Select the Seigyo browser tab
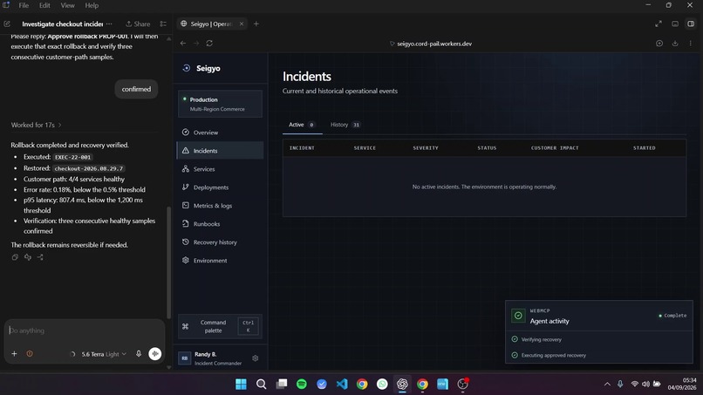This screenshot has height=395, width=703. coord(211,24)
